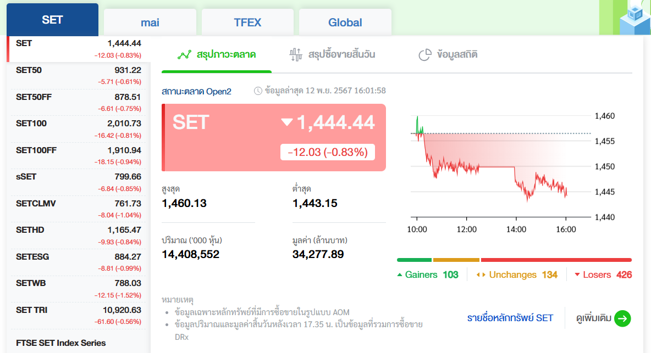
Task: Click the ปริมาณ ('000 หุ้น) label
Action: (x=192, y=240)
